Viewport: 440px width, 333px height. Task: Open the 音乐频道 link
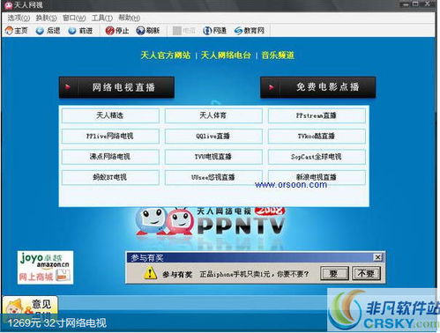tap(278, 55)
